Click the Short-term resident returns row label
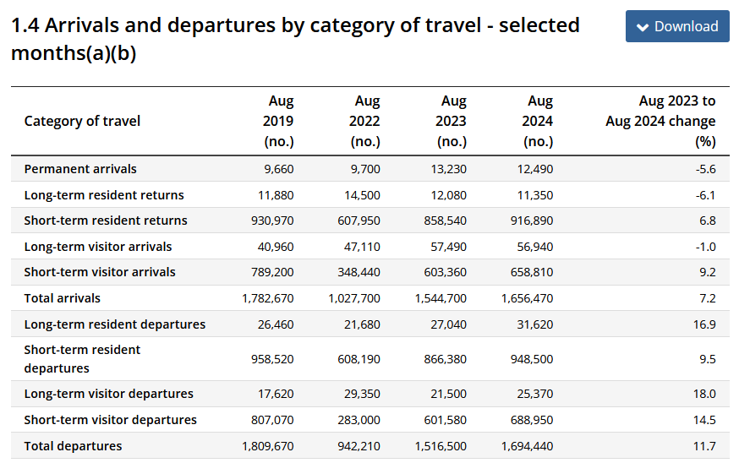 [x=106, y=221]
